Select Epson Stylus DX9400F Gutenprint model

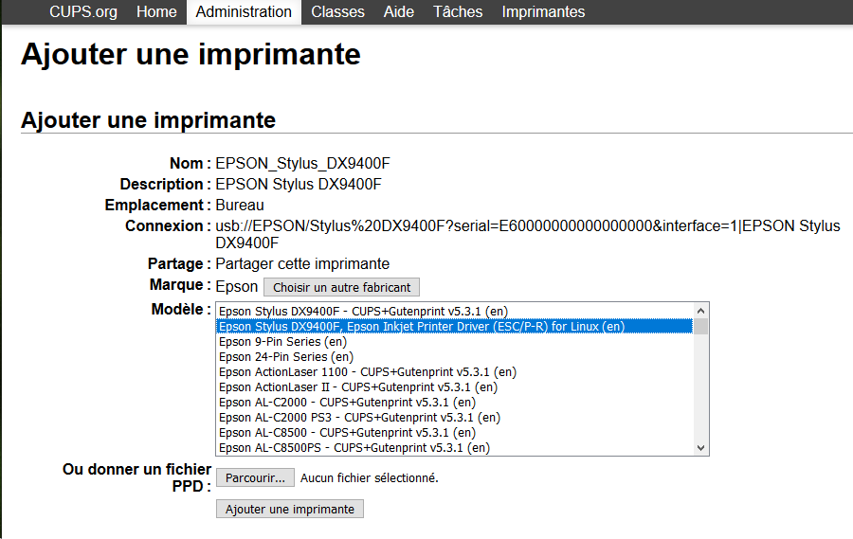click(x=455, y=311)
